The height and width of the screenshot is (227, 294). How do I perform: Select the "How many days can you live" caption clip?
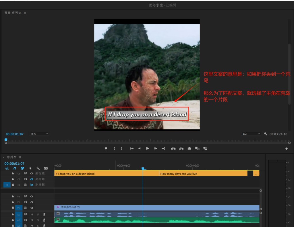pyautogui.click(x=203, y=174)
